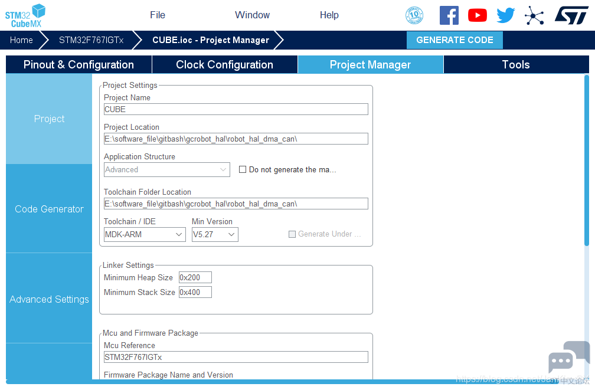Click the ST logo icon
The width and height of the screenshot is (595, 390).
point(571,15)
